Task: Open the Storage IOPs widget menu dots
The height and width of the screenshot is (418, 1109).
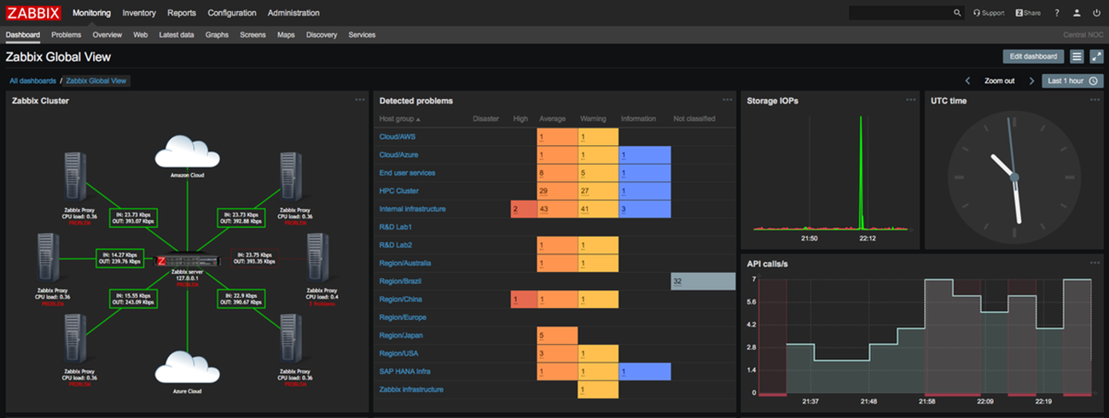Action: [x=911, y=100]
